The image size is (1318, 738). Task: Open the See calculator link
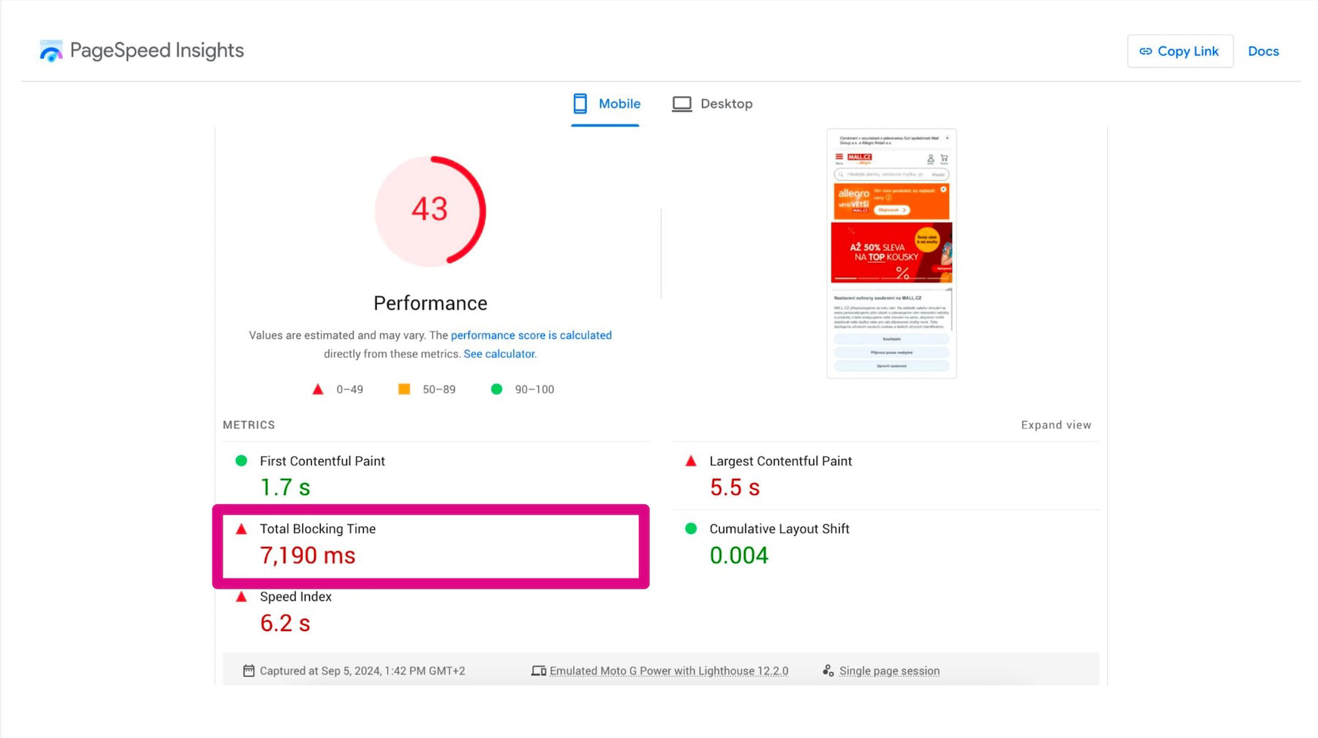point(499,354)
